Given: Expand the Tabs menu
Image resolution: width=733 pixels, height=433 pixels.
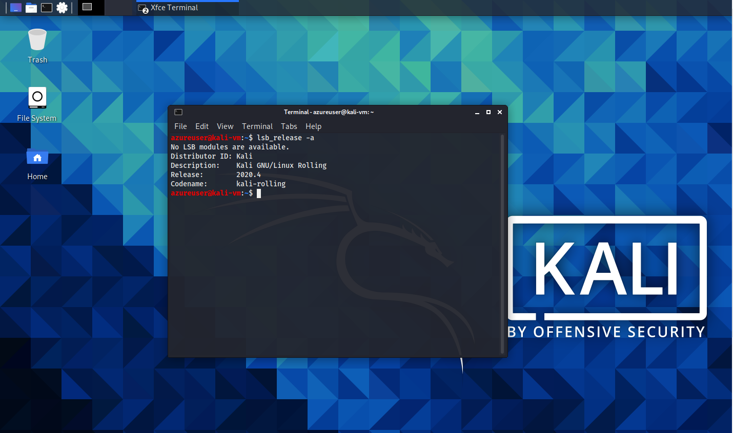Looking at the screenshot, I should [289, 126].
